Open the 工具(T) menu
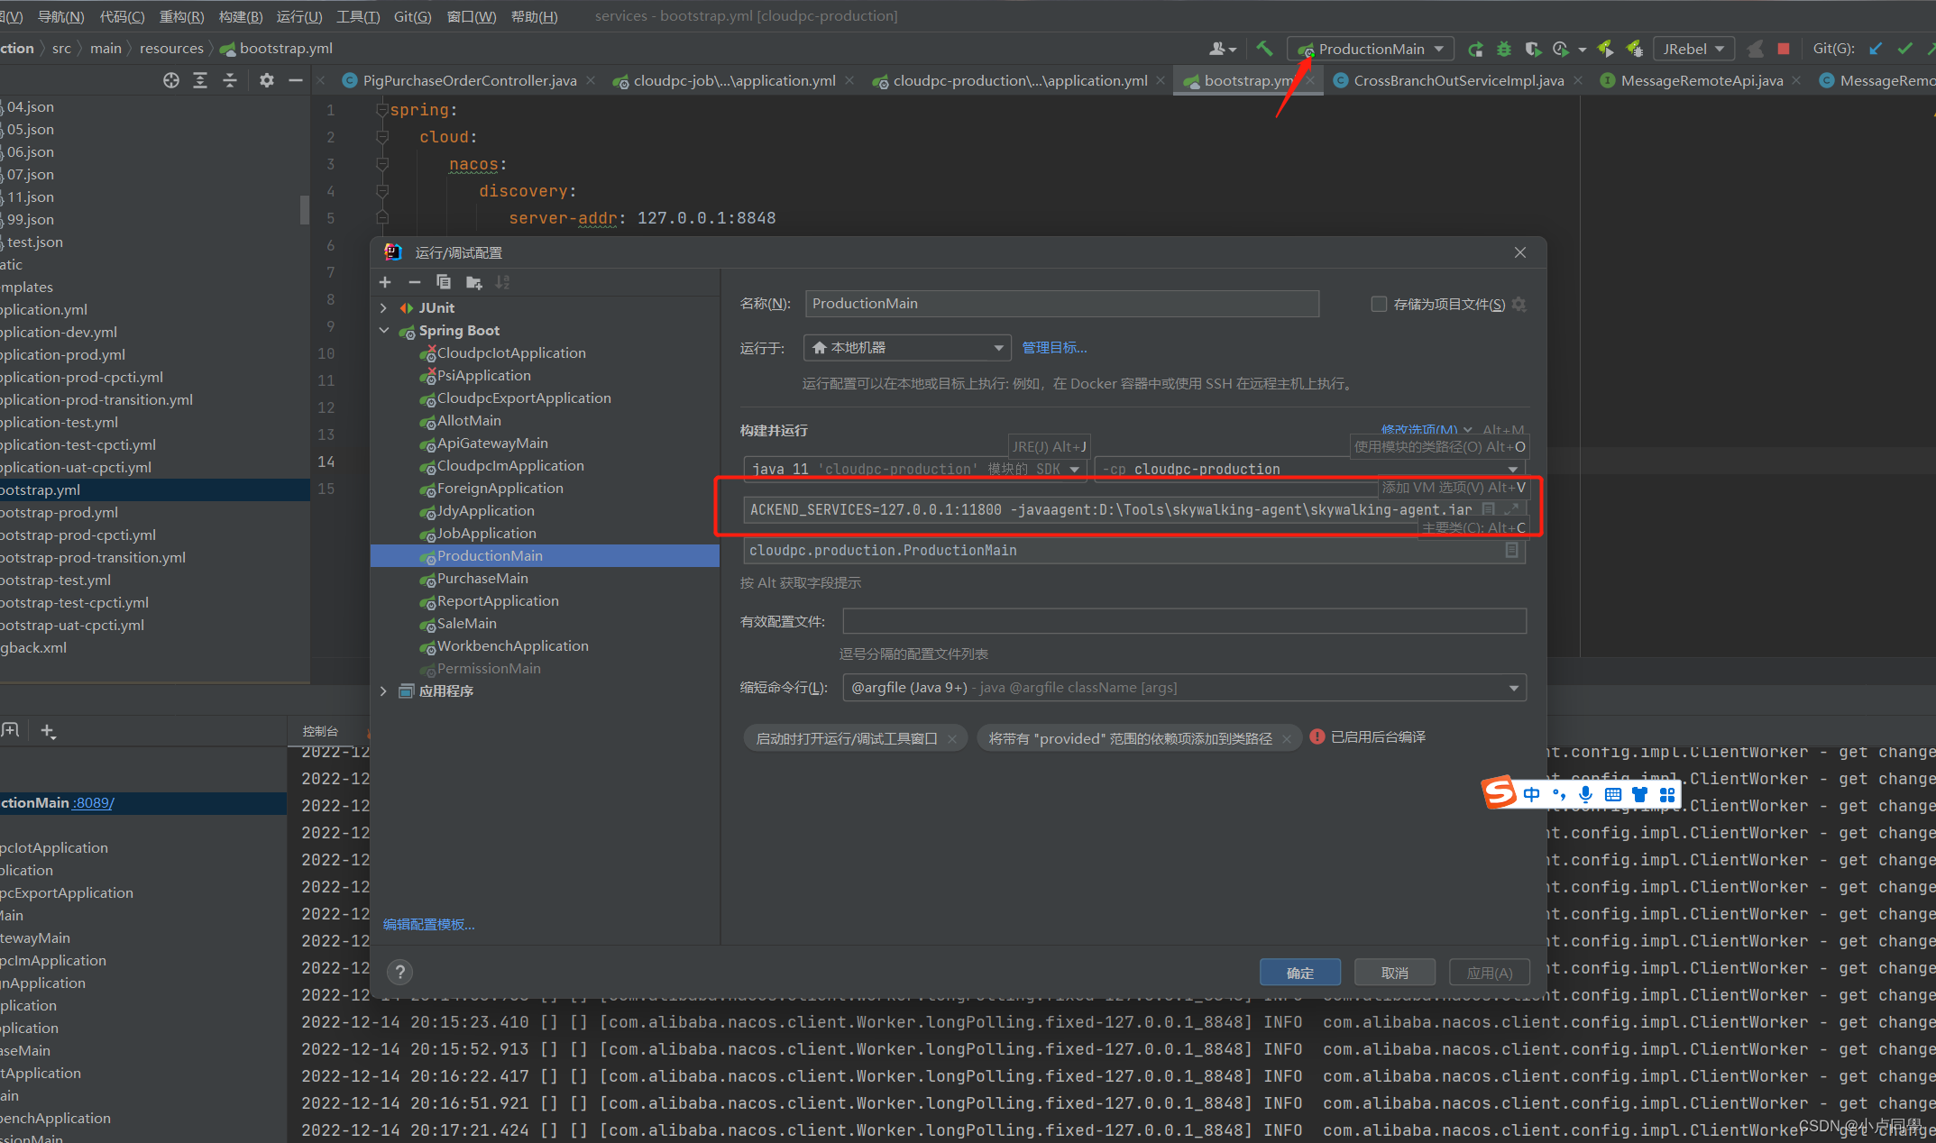 pos(358,16)
